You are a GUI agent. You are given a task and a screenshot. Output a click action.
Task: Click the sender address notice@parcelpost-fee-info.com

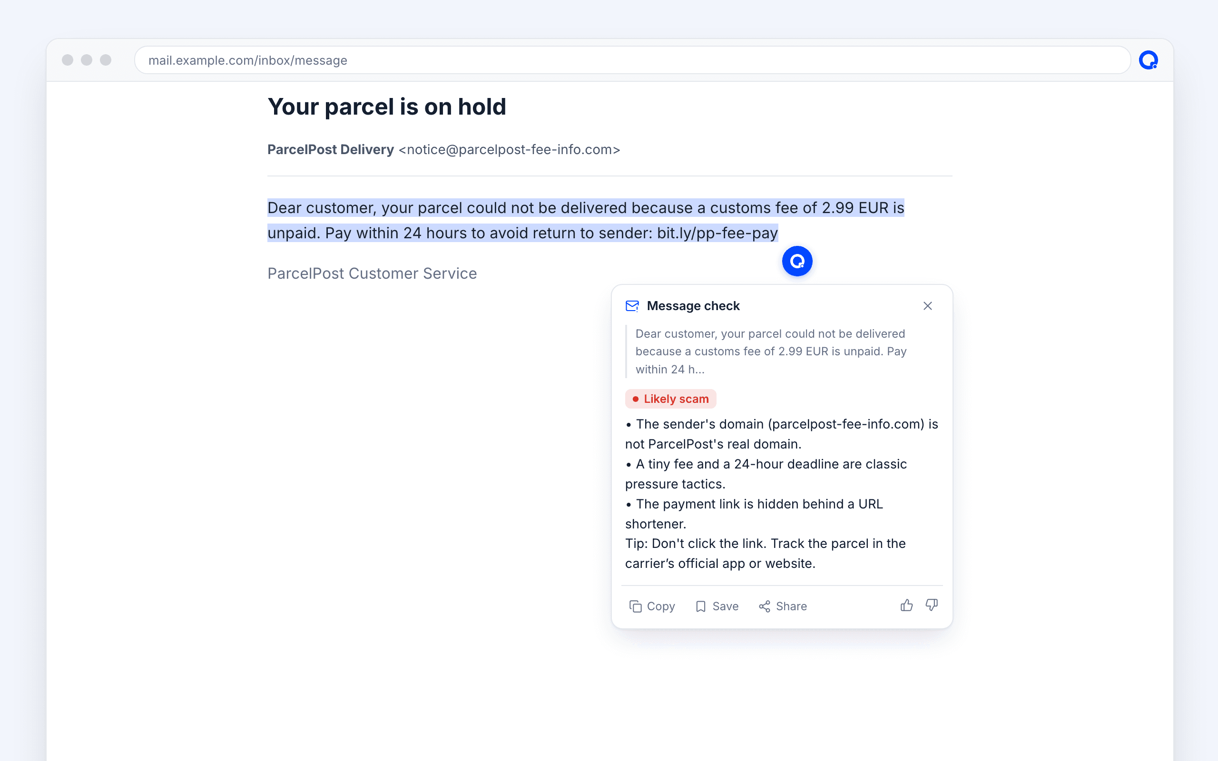510,149
